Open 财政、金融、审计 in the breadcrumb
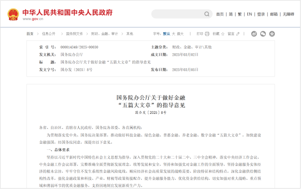Viewport: 301px width, 189px height. click(105, 34)
